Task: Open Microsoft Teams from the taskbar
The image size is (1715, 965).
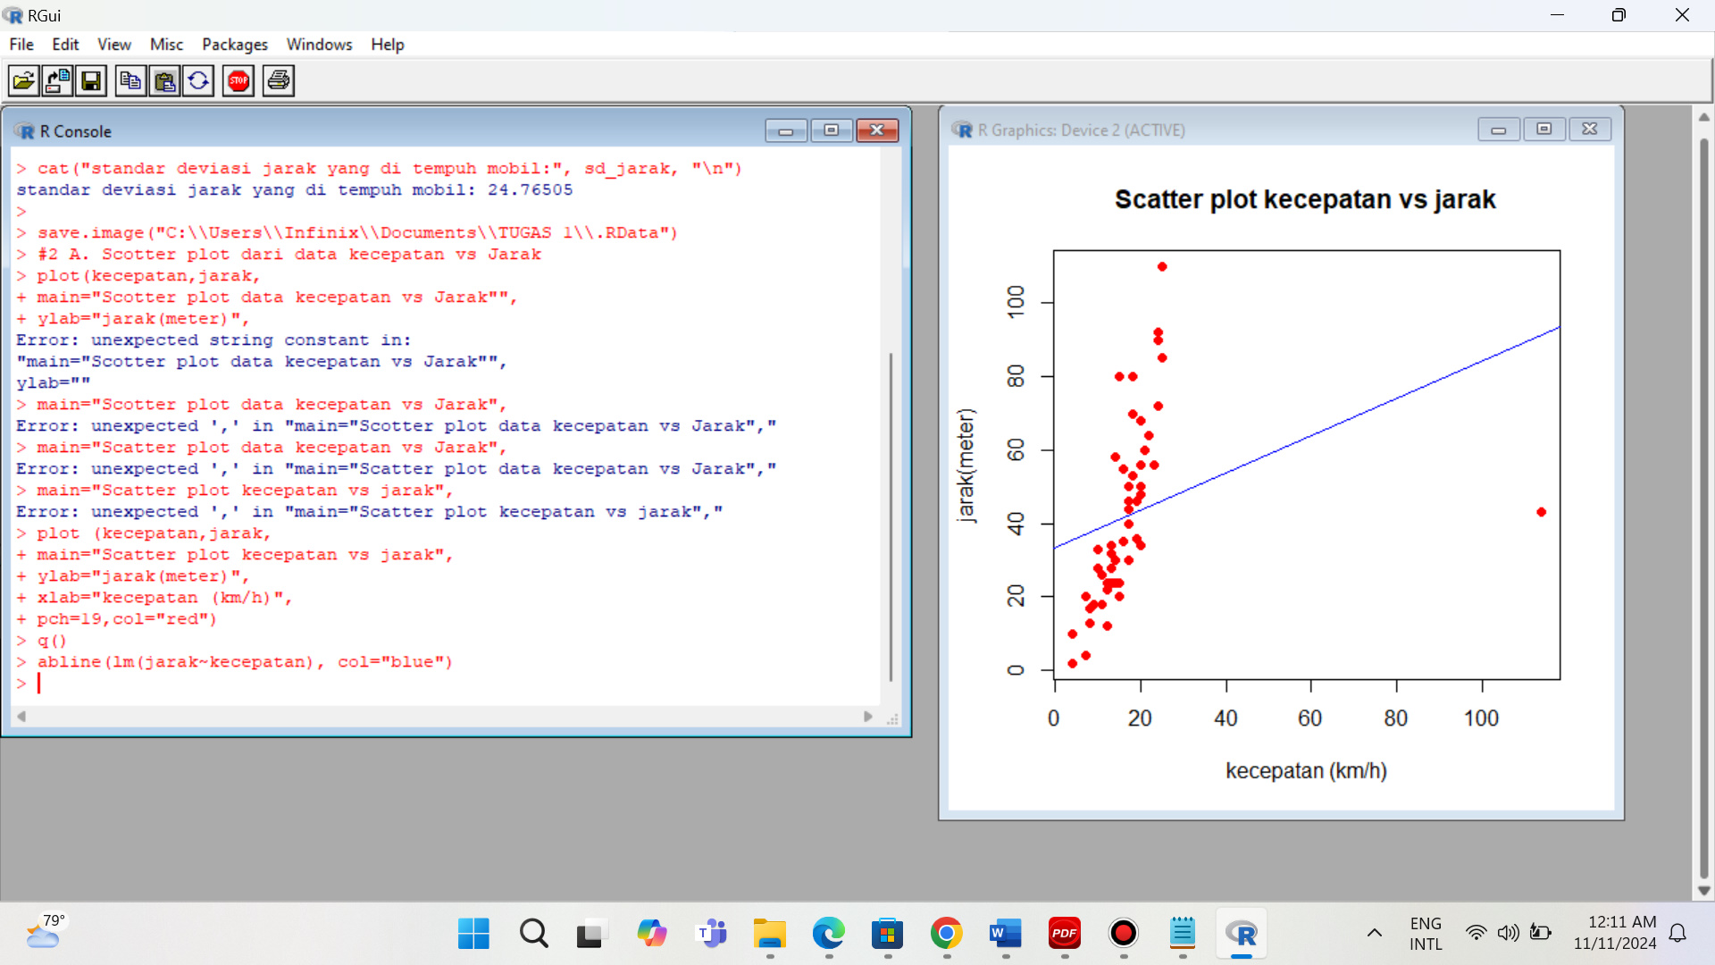Action: point(711,934)
